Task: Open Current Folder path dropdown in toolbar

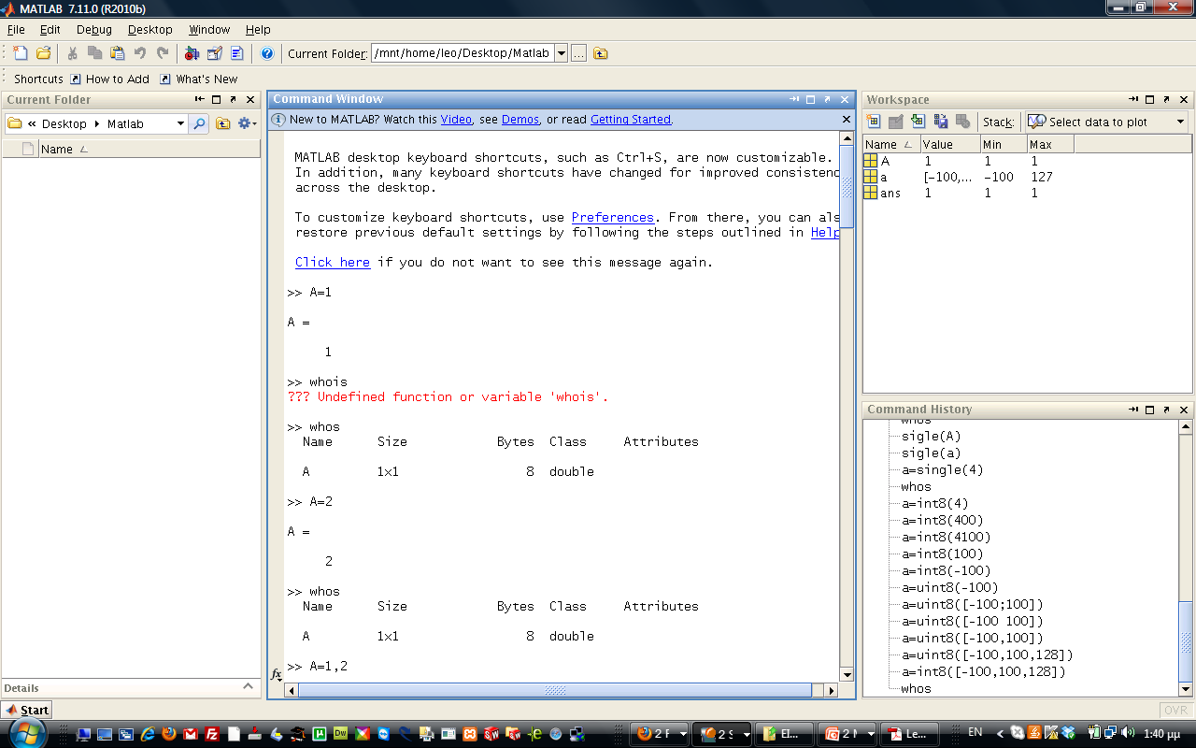Action: pyautogui.click(x=562, y=53)
